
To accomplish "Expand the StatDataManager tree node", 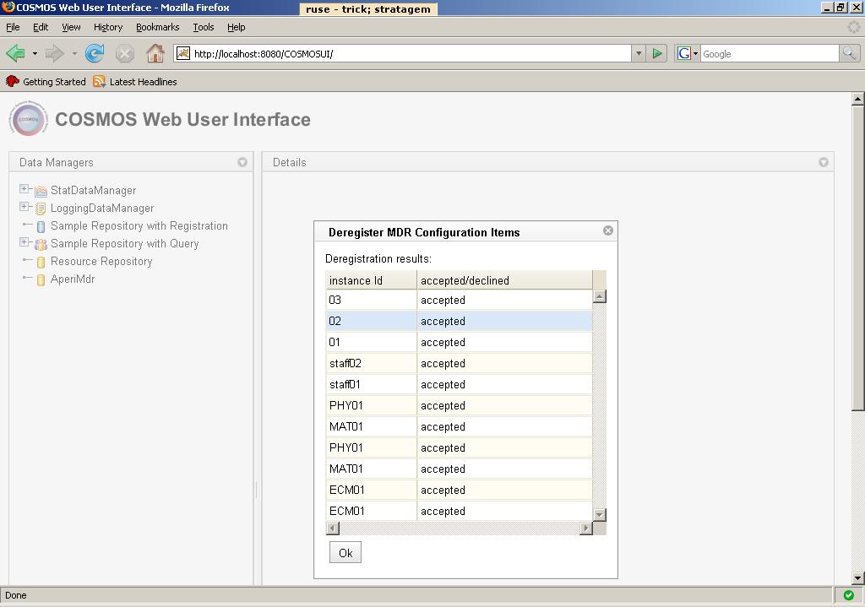I will (x=24, y=189).
